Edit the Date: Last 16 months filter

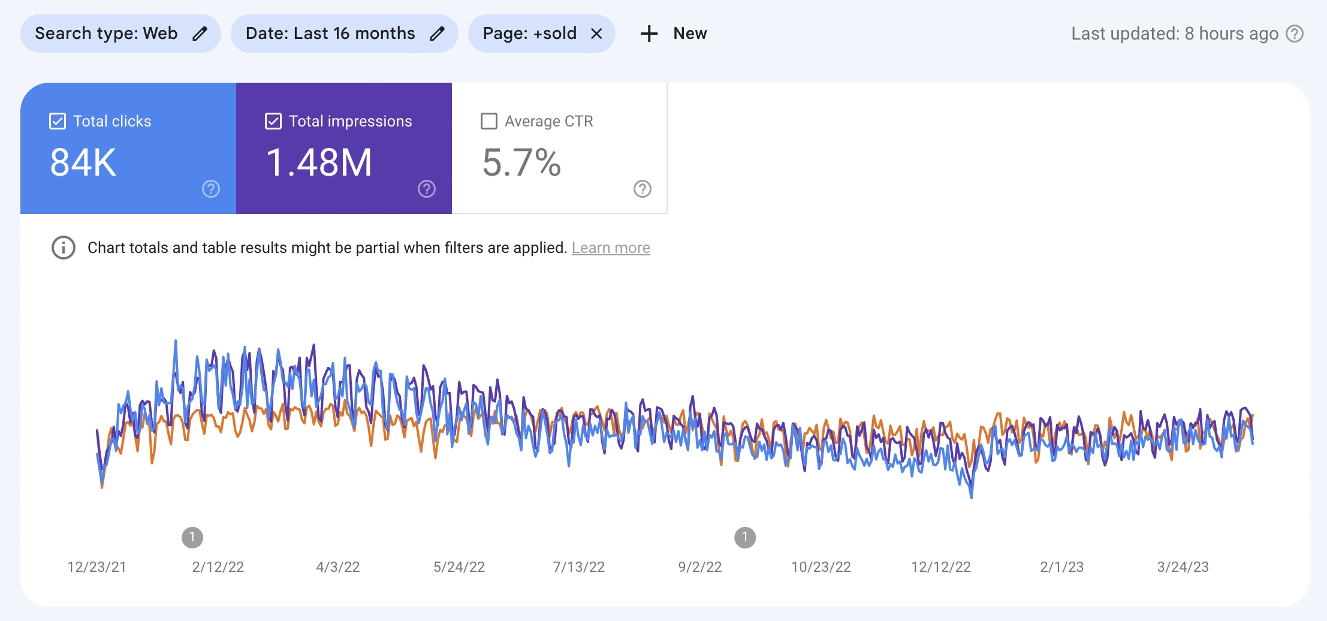click(438, 34)
